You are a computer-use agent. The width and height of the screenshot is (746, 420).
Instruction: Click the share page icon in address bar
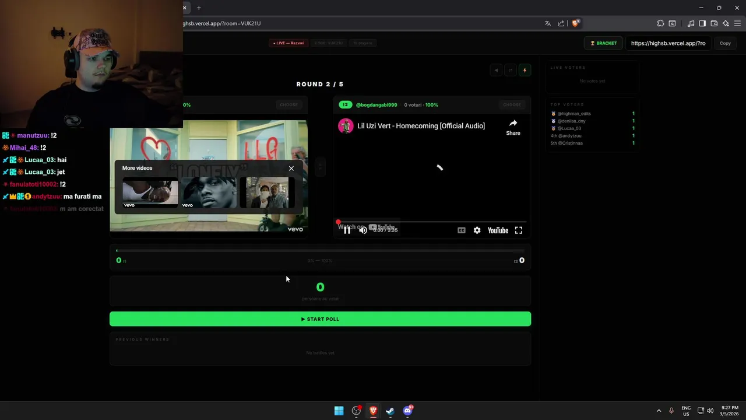click(561, 23)
